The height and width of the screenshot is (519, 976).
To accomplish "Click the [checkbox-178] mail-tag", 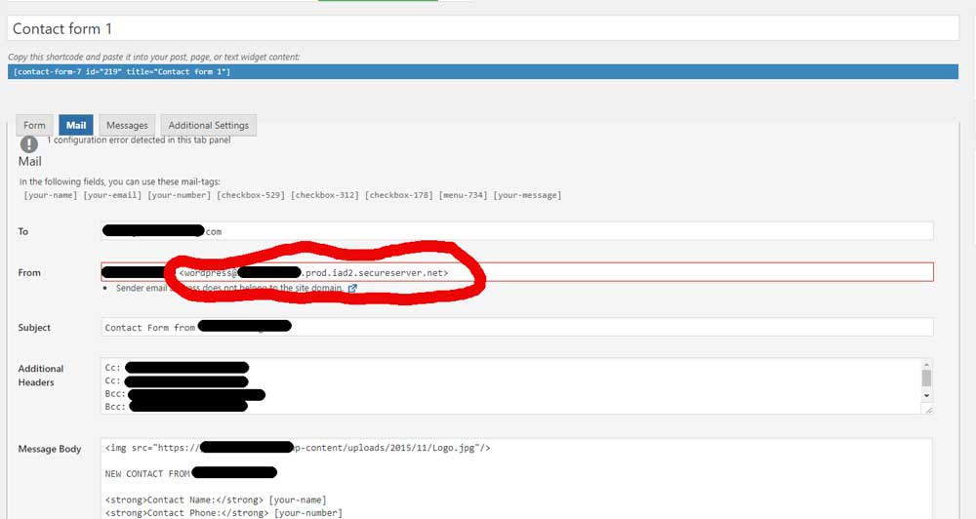I will coord(399,195).
